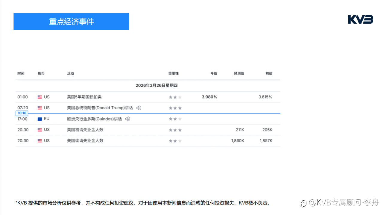Click US flag in 美国初请失业金人数 row

(x=40, y=130)
